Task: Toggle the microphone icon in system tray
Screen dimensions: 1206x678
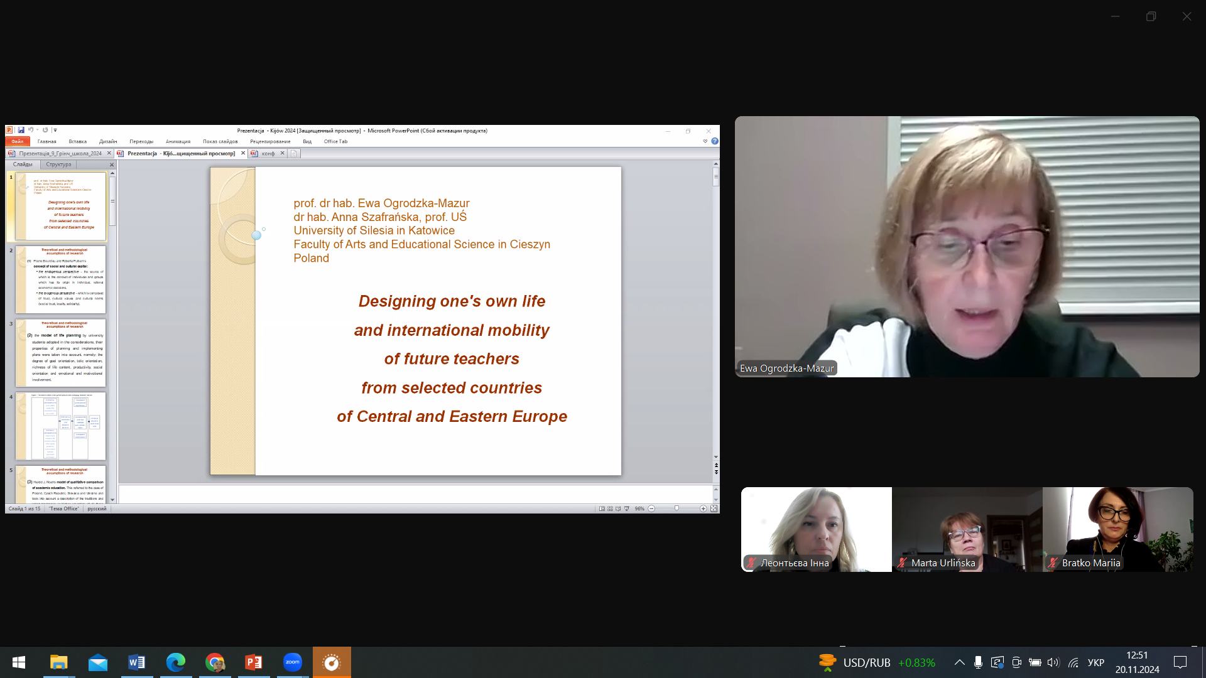Action: click(x=978, y=662)
